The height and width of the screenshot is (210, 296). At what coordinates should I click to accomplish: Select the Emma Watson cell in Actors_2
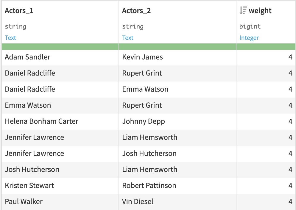[x=145, y=89]
